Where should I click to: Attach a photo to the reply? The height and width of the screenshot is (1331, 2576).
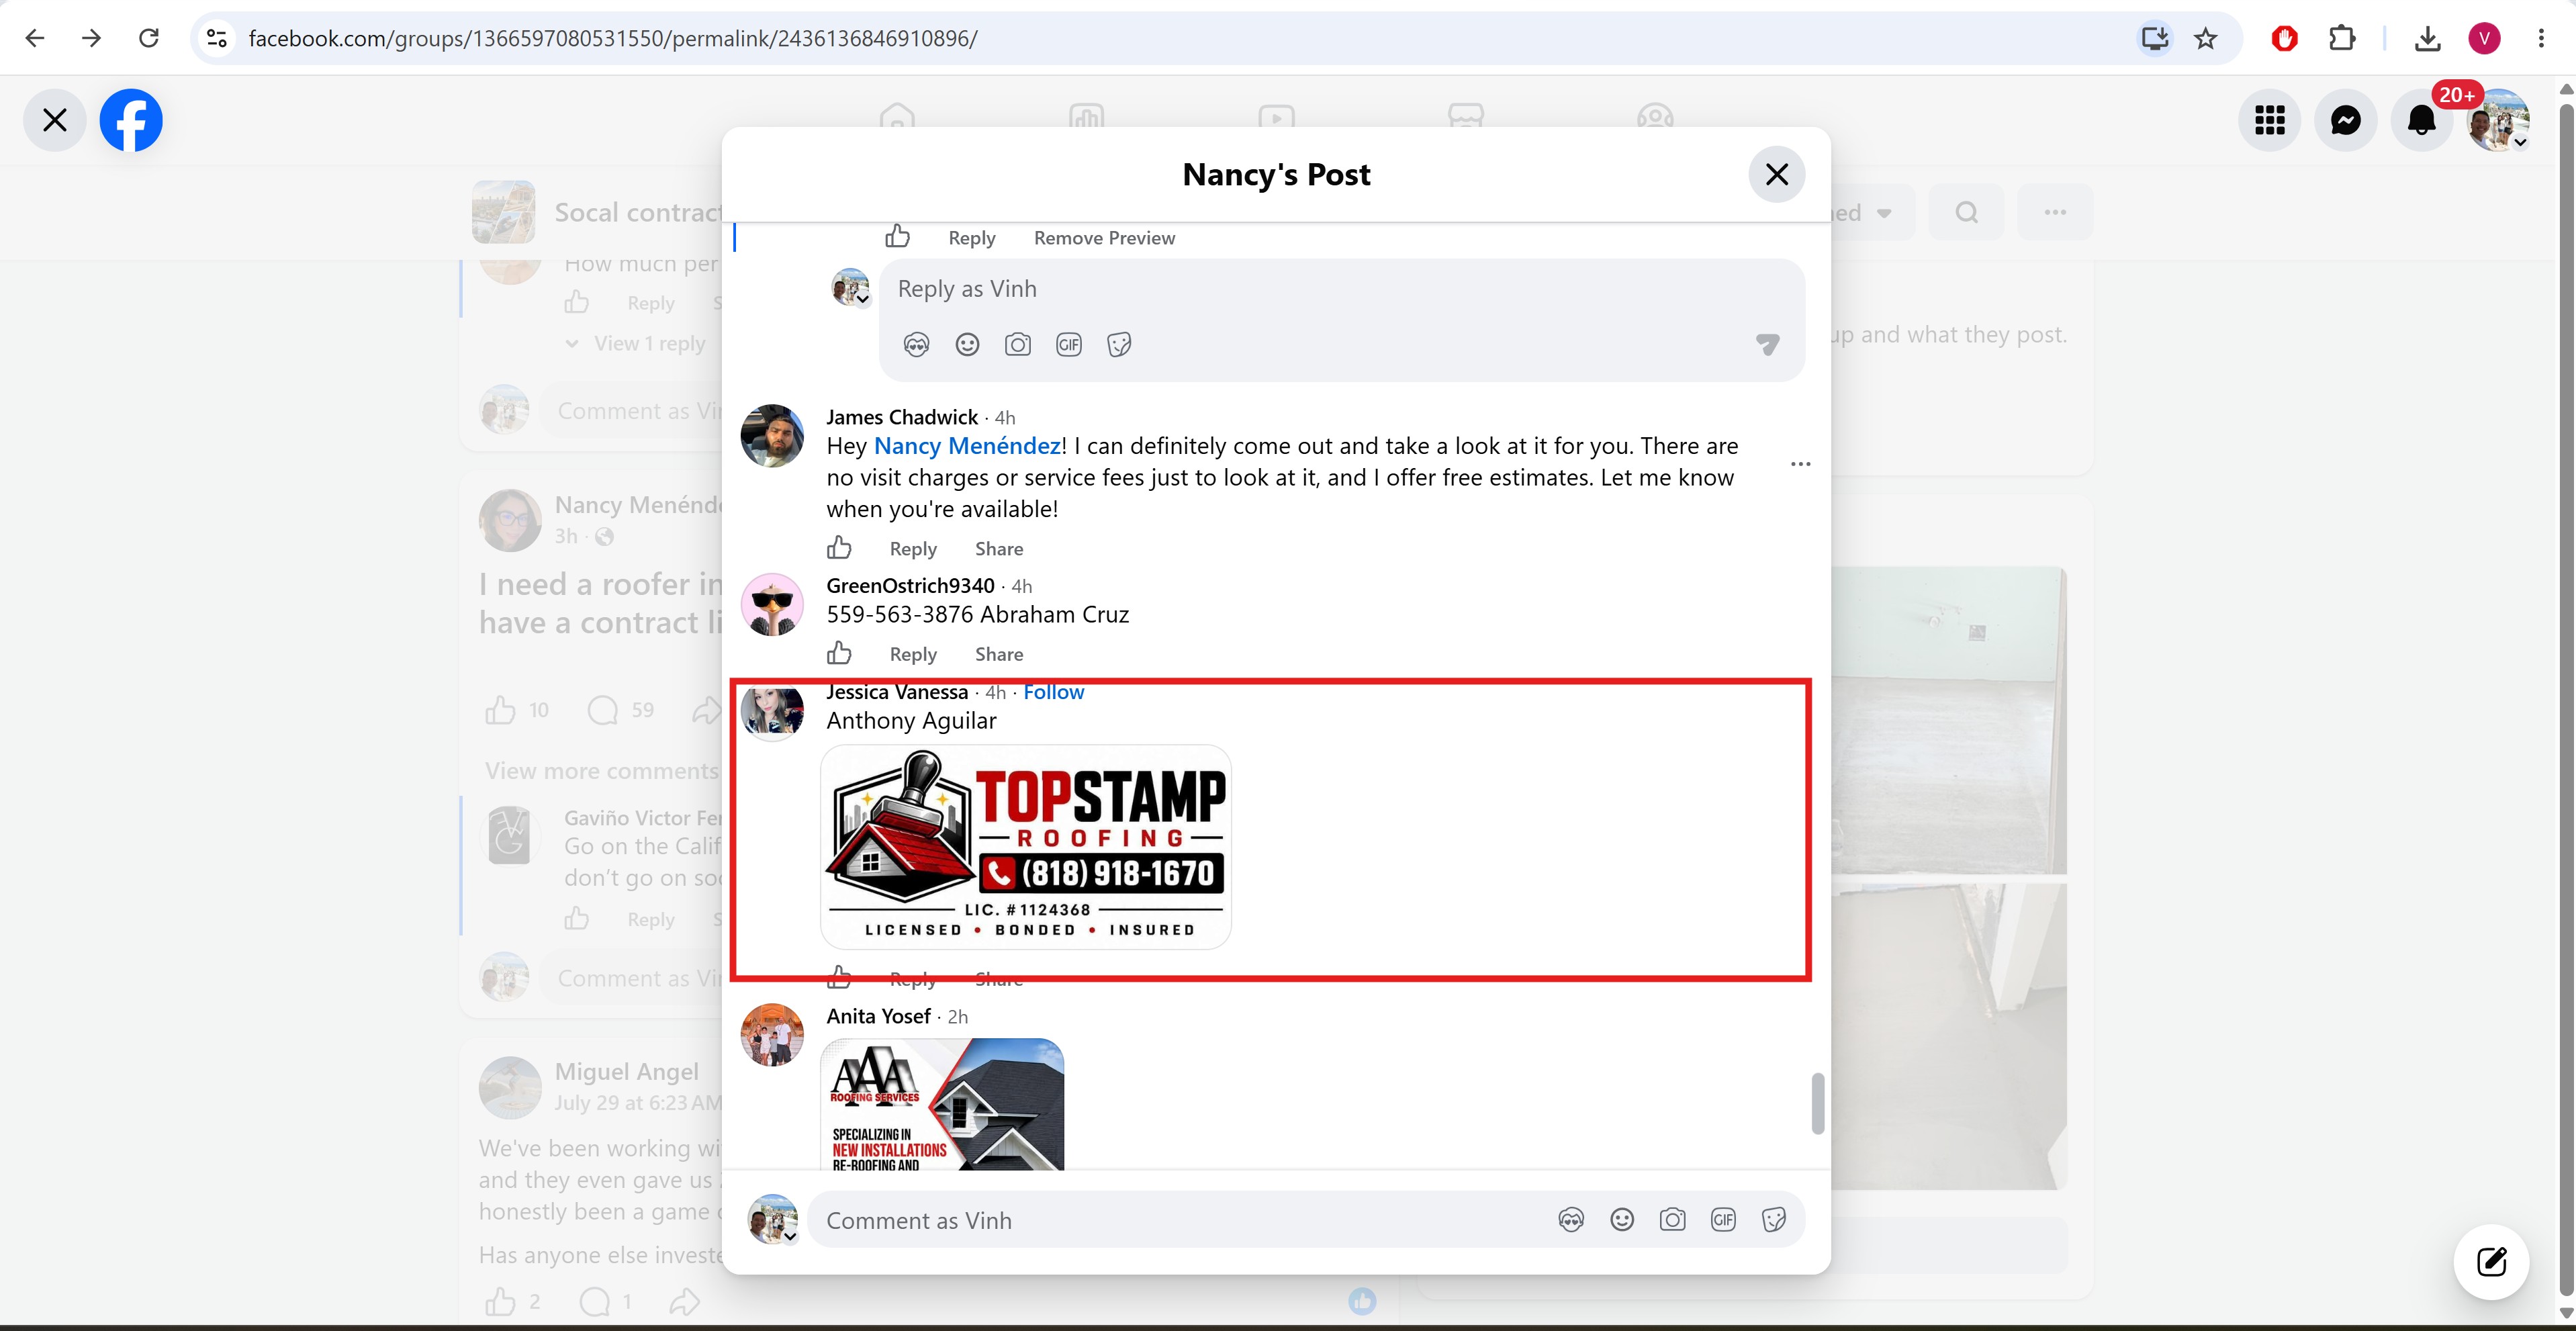tap(1018, 345)
